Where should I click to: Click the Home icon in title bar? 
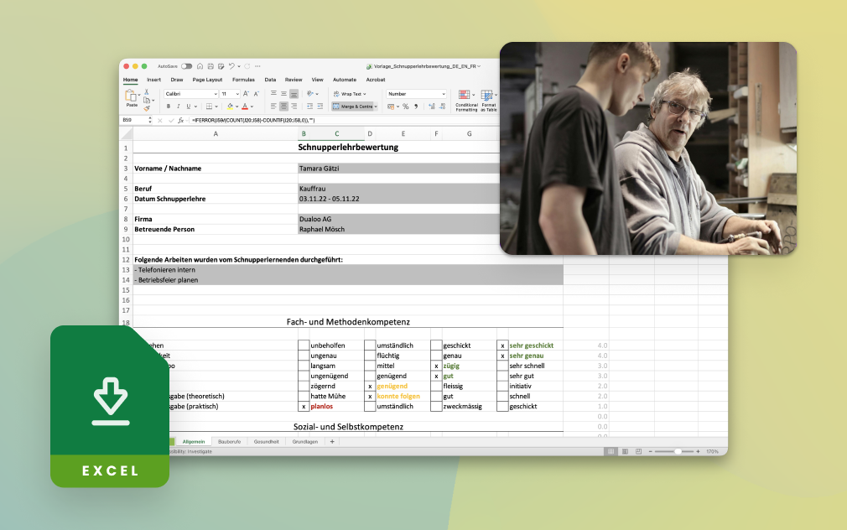[x=200, y=66]
